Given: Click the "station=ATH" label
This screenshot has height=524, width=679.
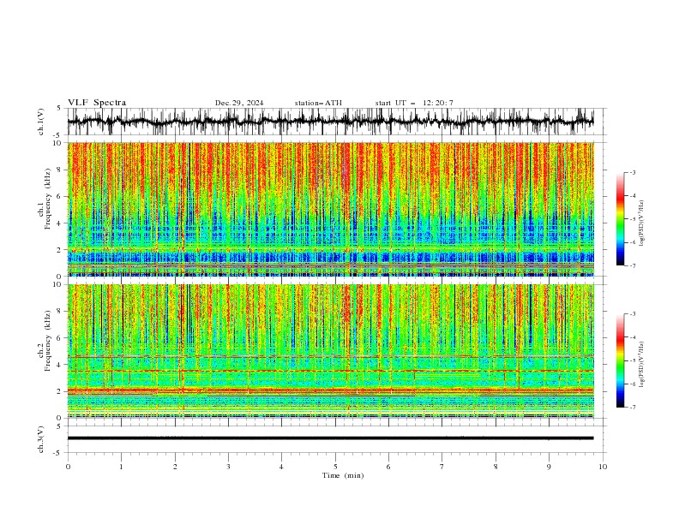Looking at the screenshot, I should [x=318, y=103].
